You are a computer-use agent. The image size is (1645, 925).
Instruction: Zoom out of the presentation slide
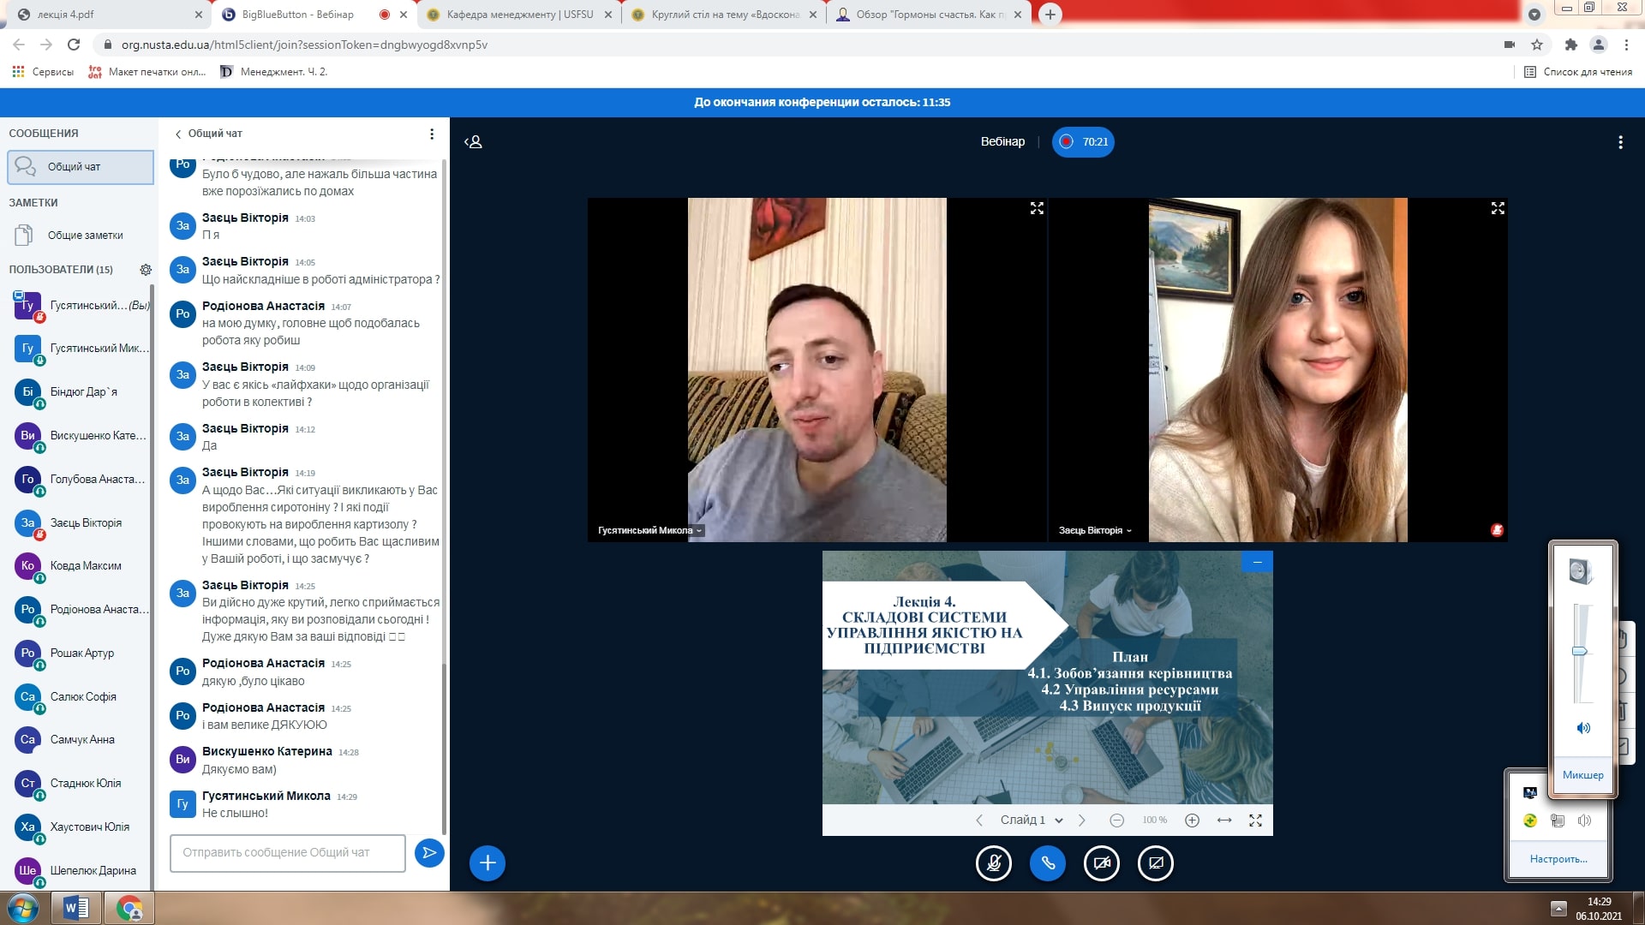[1116, 821]
